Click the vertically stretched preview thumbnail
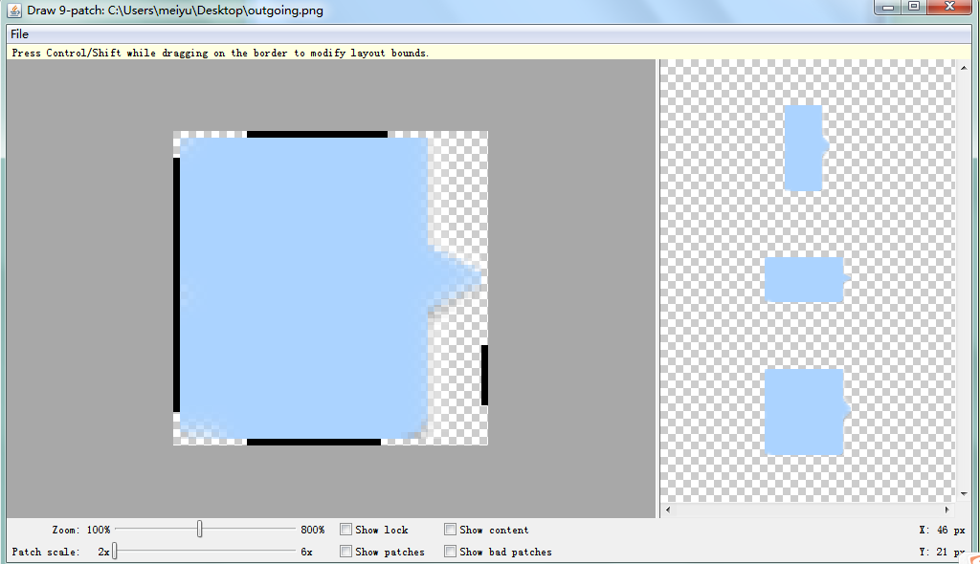Image resolution: width=980 pixels, height=564 pixels. pos(806,148)
